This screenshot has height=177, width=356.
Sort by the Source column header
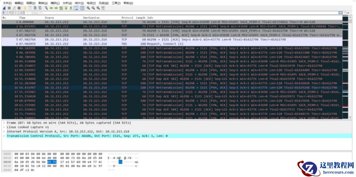click(49, 18)
